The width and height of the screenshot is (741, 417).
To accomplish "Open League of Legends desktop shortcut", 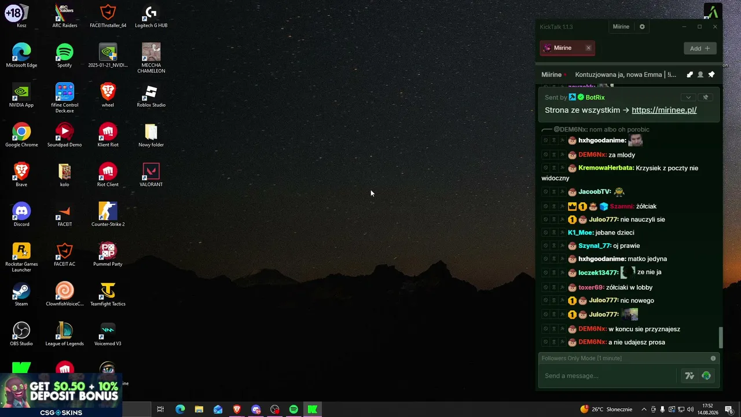I will (x=64, y=334).
